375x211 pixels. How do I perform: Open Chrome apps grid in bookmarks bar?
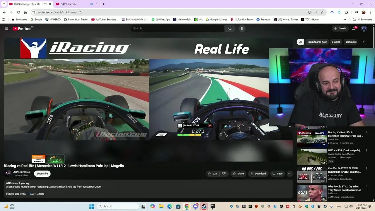click(x=4, y=20)
